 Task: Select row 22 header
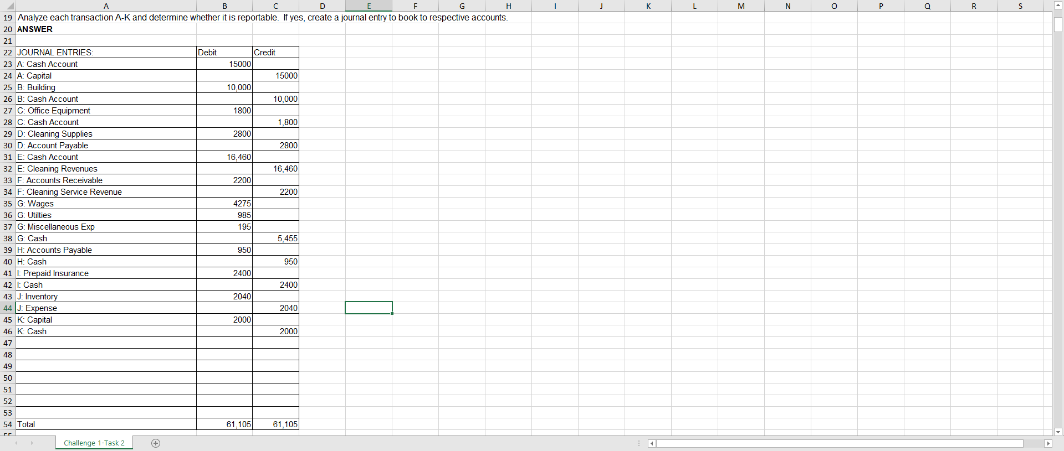coord(8,52)
